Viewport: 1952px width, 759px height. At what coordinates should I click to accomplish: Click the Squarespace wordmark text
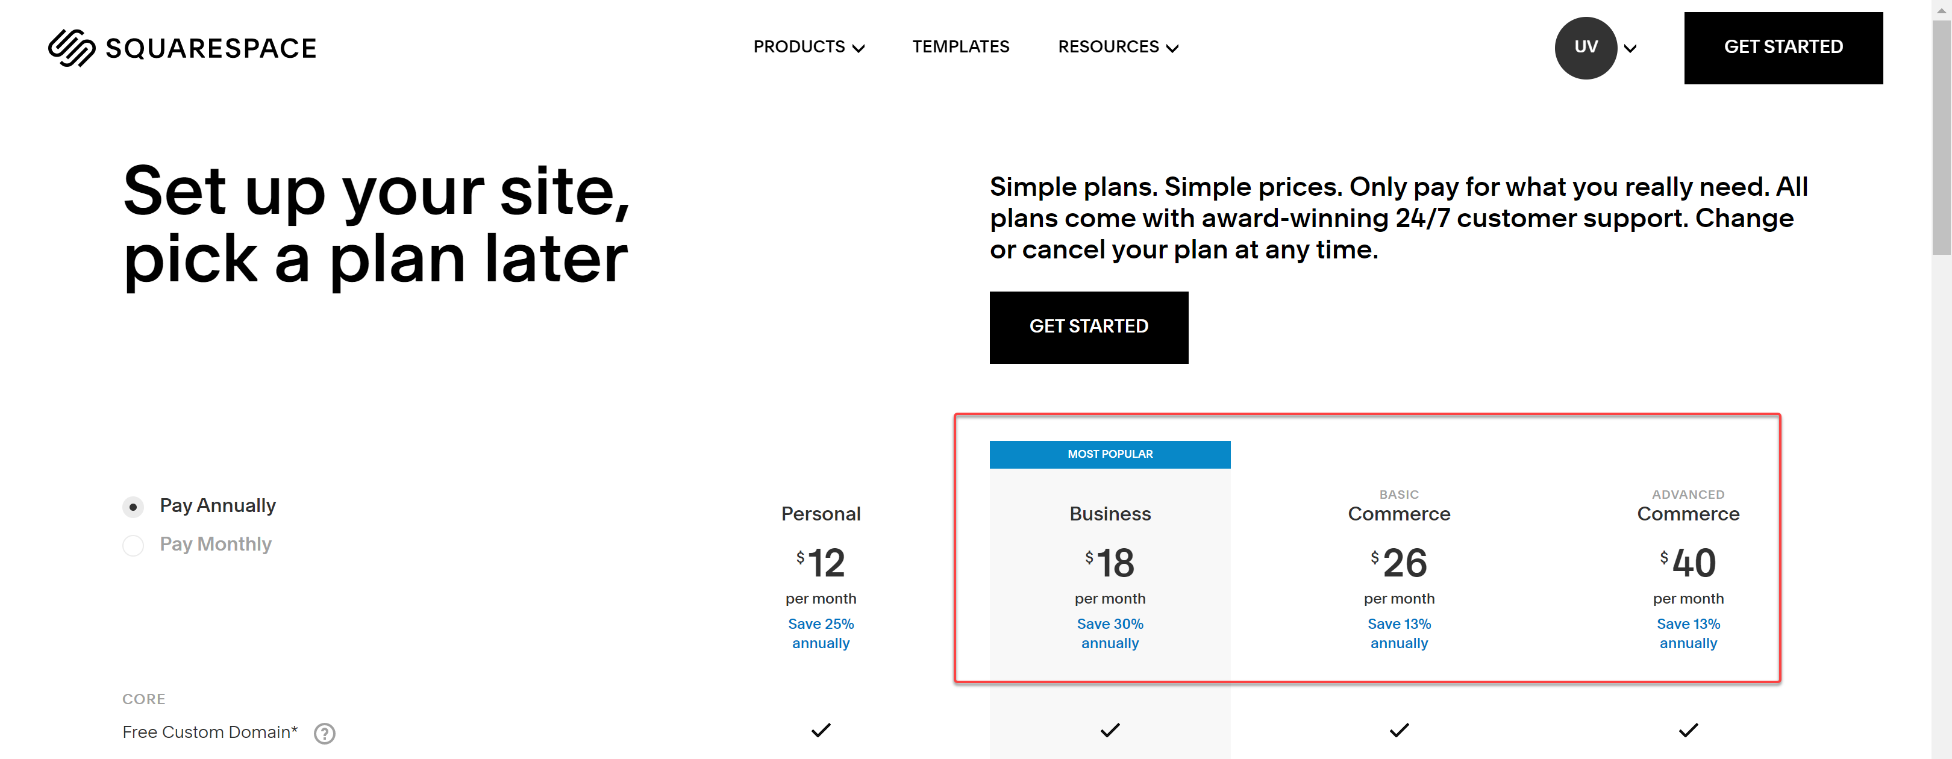click(211, 48)
